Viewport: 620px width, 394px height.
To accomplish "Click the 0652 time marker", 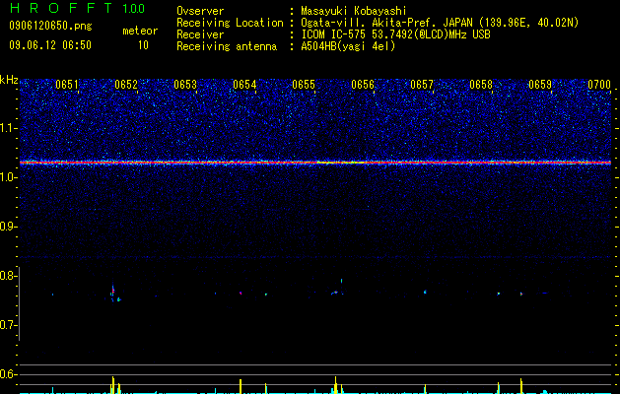I will pyautogui.click(x=126, y=85).
